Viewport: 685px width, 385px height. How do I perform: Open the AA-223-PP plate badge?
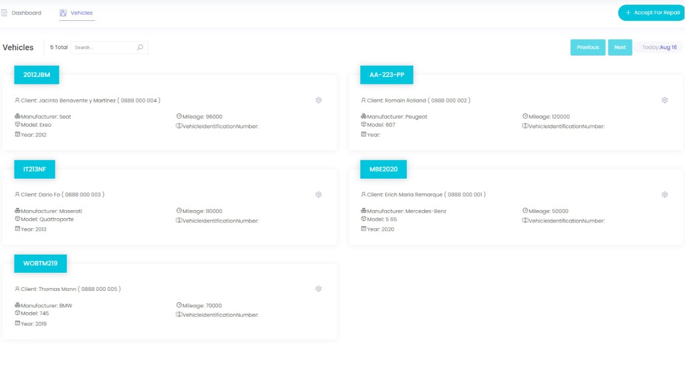pyautogui.click(x=387, y=75)
